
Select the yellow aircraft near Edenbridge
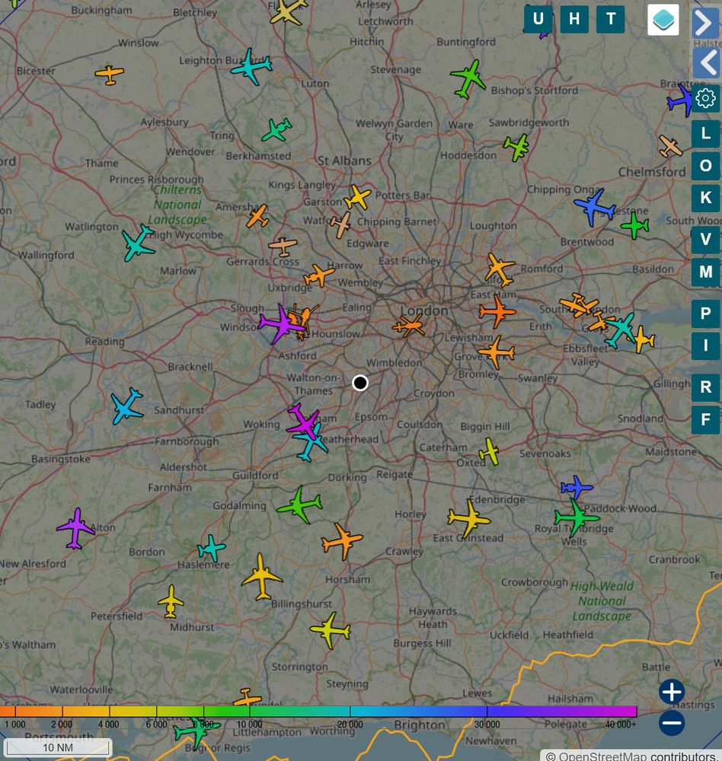point(469,518)
